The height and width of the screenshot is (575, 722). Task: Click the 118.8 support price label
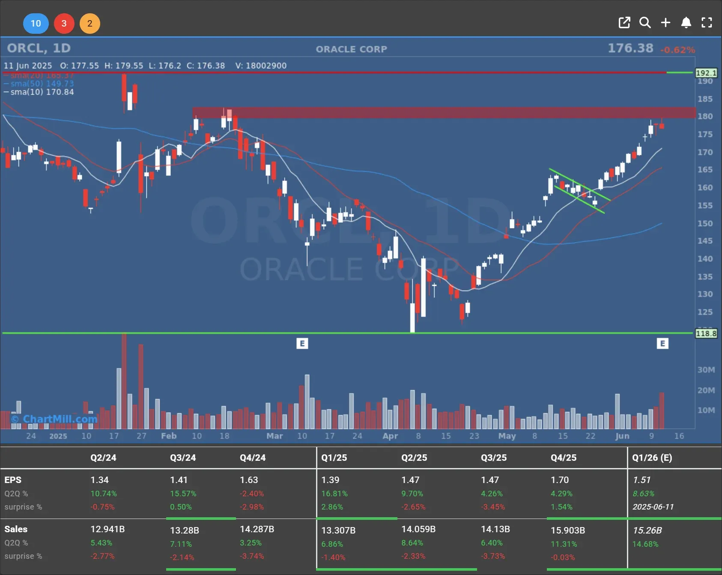coord(706,333)
